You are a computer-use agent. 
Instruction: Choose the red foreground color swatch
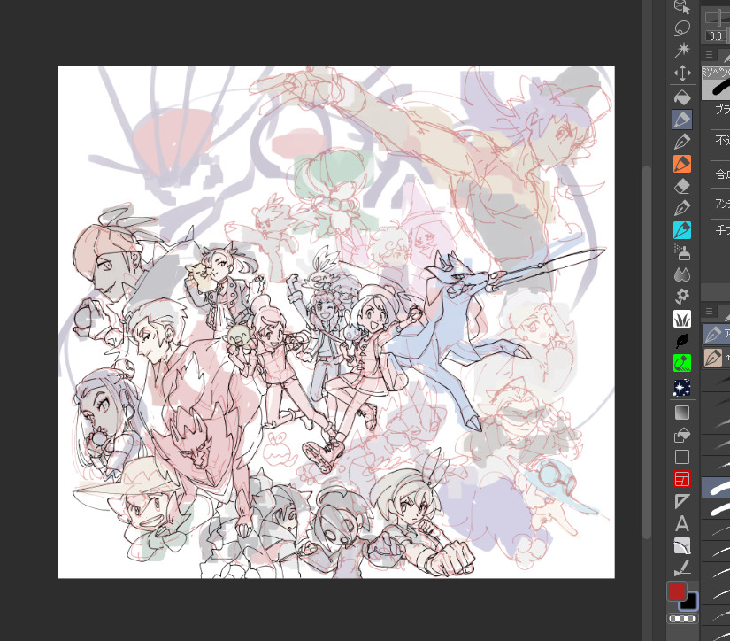(x=676, y=591)
